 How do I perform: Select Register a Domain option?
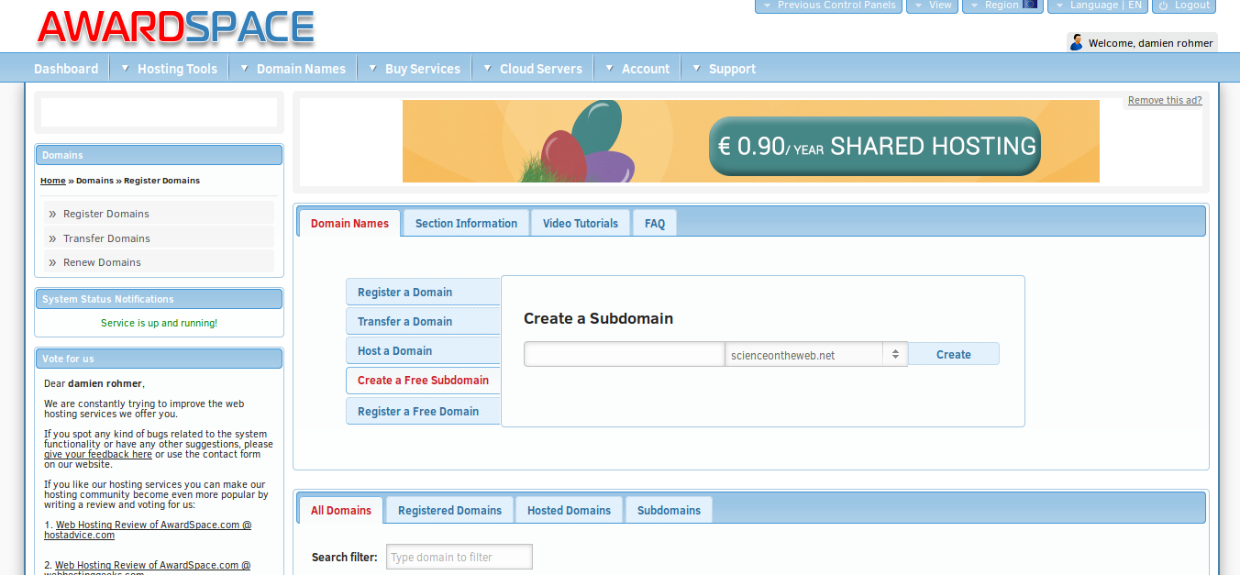(x=423, y=293)
